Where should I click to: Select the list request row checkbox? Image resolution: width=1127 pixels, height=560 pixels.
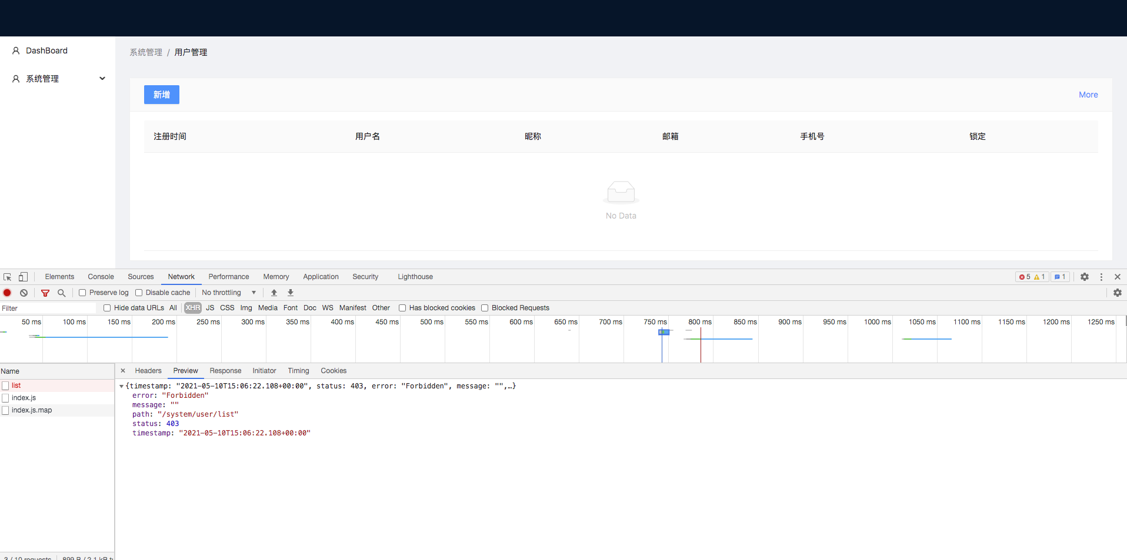coord(5,386)
